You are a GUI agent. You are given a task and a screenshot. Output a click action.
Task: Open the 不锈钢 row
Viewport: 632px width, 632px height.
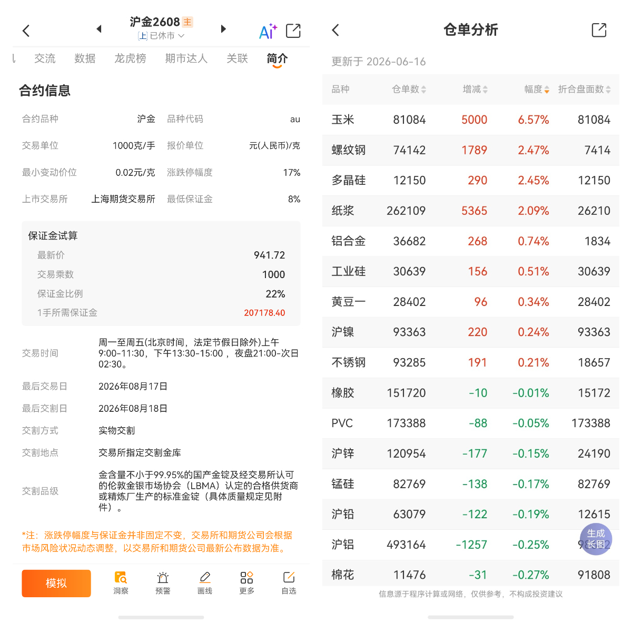471,362
